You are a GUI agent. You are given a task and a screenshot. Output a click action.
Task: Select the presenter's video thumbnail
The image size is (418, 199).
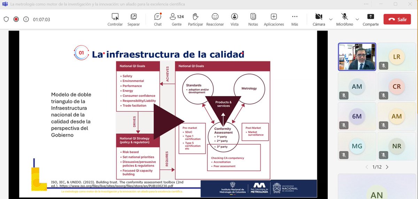coord(357,56)
